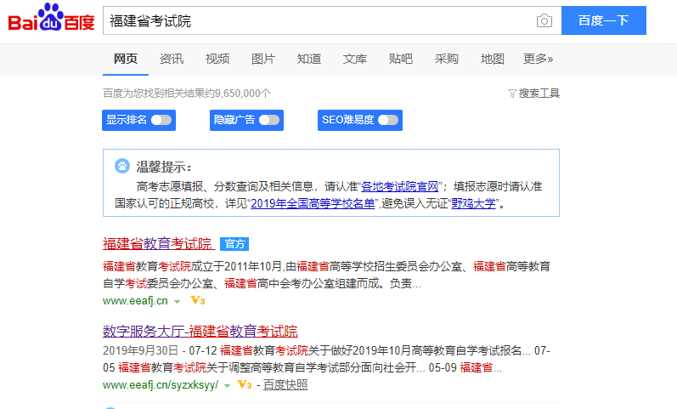Open the 数字服务大厅-福建省教育考试院 result
This screenshot has width=677, height=409.
(200, 331)
